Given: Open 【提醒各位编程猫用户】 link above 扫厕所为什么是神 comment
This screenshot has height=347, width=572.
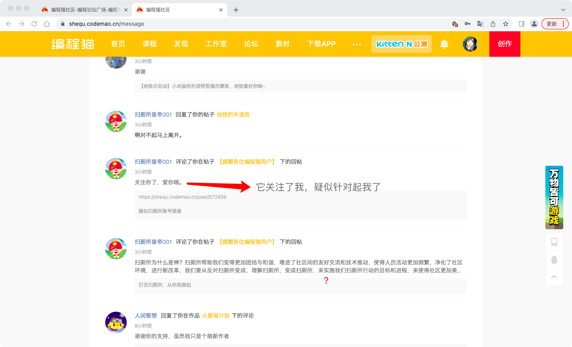Looking at the screenshot, I should [247, 242].
